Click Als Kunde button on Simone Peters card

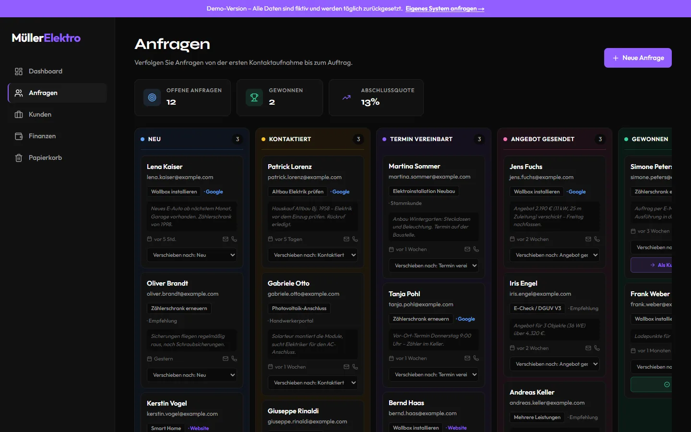coord(651,265)
